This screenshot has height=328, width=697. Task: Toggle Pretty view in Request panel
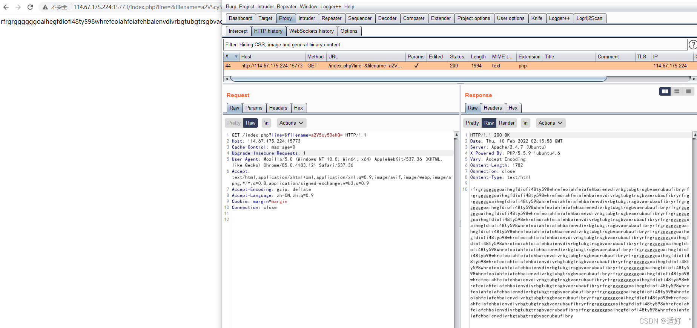234,123
